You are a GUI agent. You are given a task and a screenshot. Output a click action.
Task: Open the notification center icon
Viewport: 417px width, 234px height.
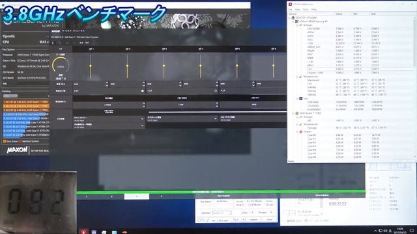412,231
